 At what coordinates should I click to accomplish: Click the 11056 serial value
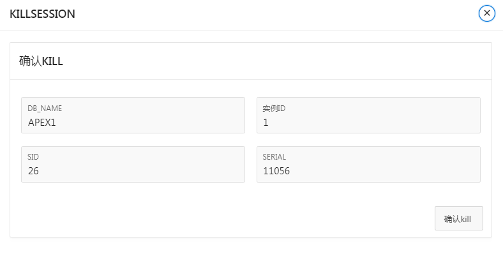click(276, 171)
